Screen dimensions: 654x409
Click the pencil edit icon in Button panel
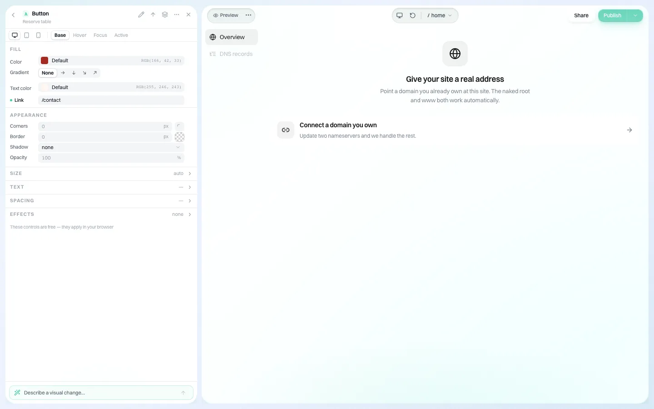pos(141,15)
